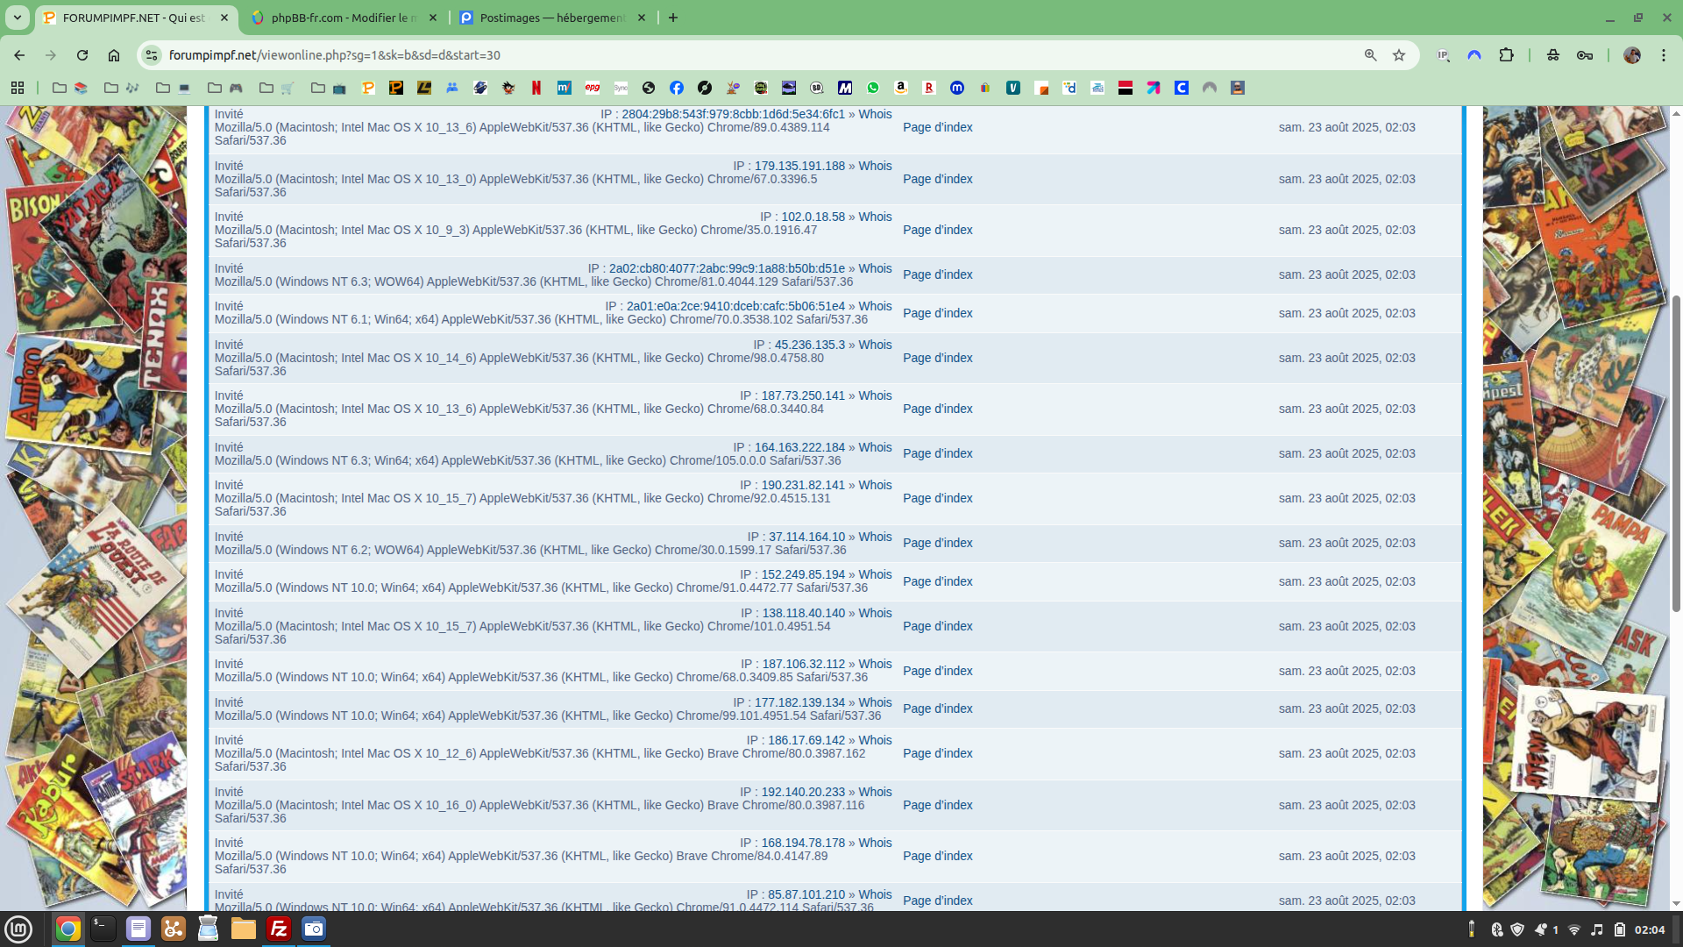Click the address bar URL field

click(701, 55)
